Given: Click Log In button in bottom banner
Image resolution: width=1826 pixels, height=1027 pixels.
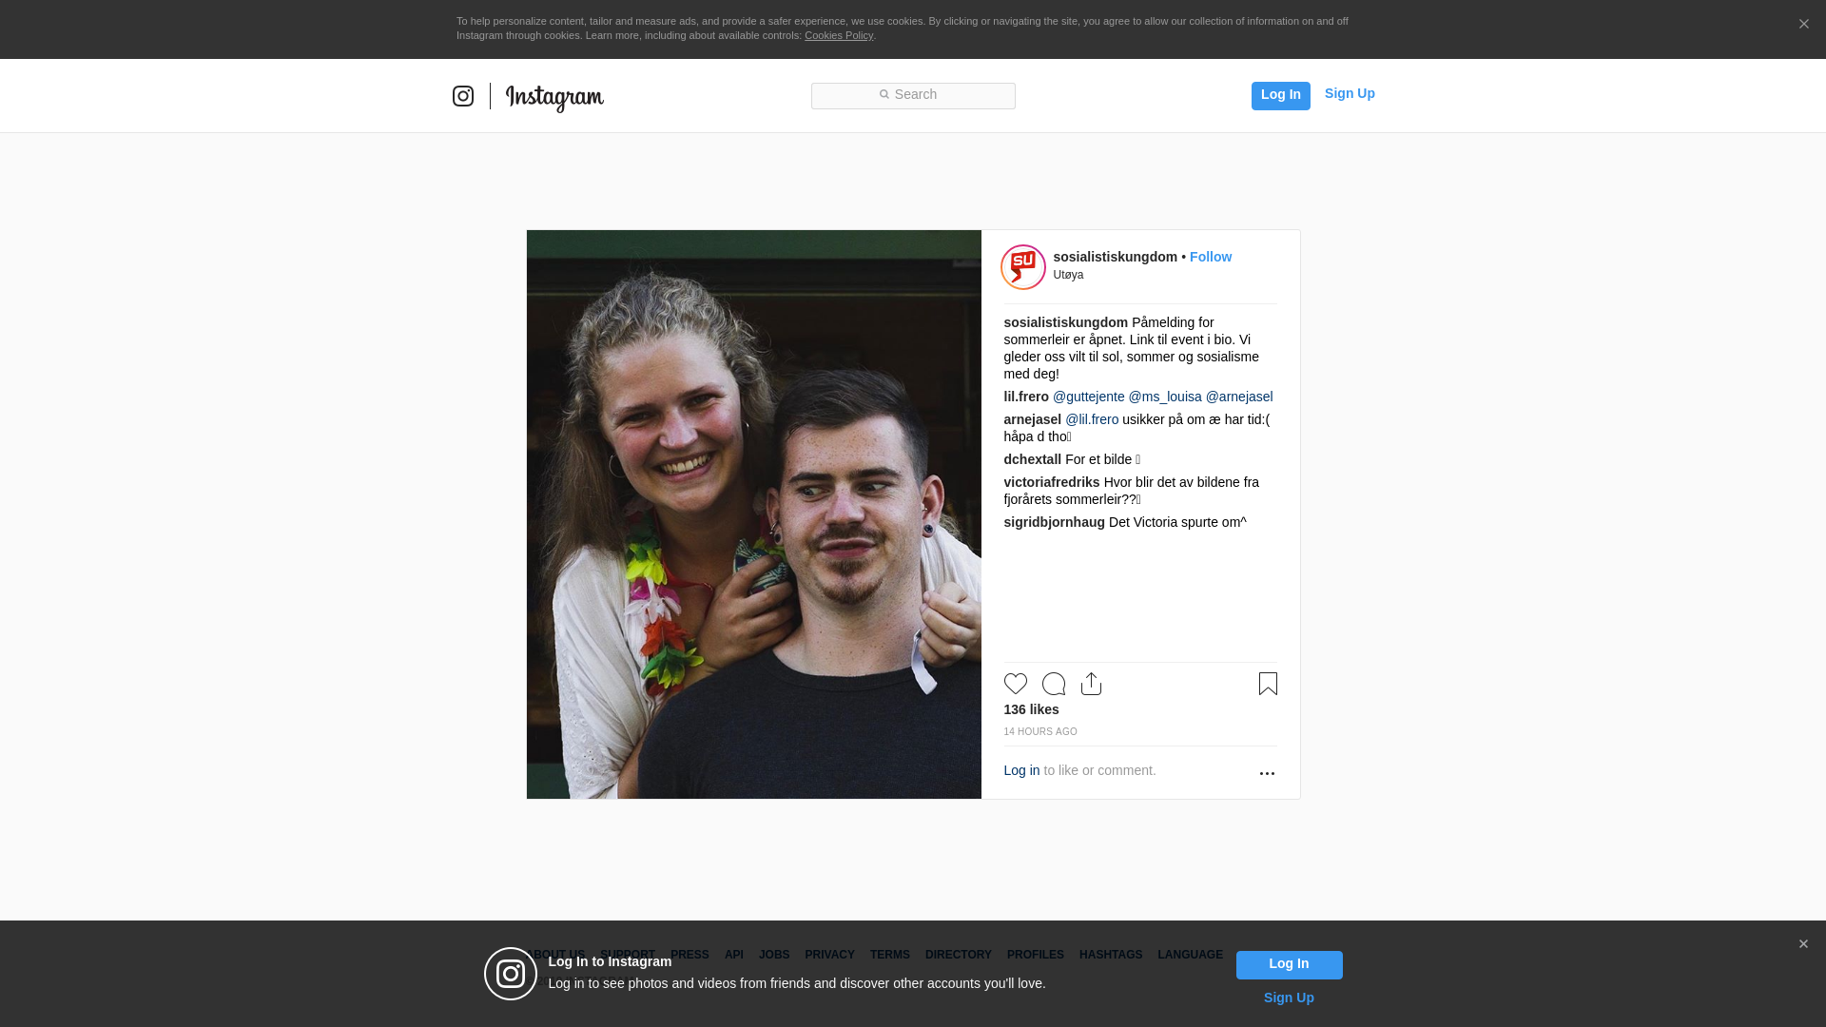Looking at the screenshot, I should (x=1290, y=965).
